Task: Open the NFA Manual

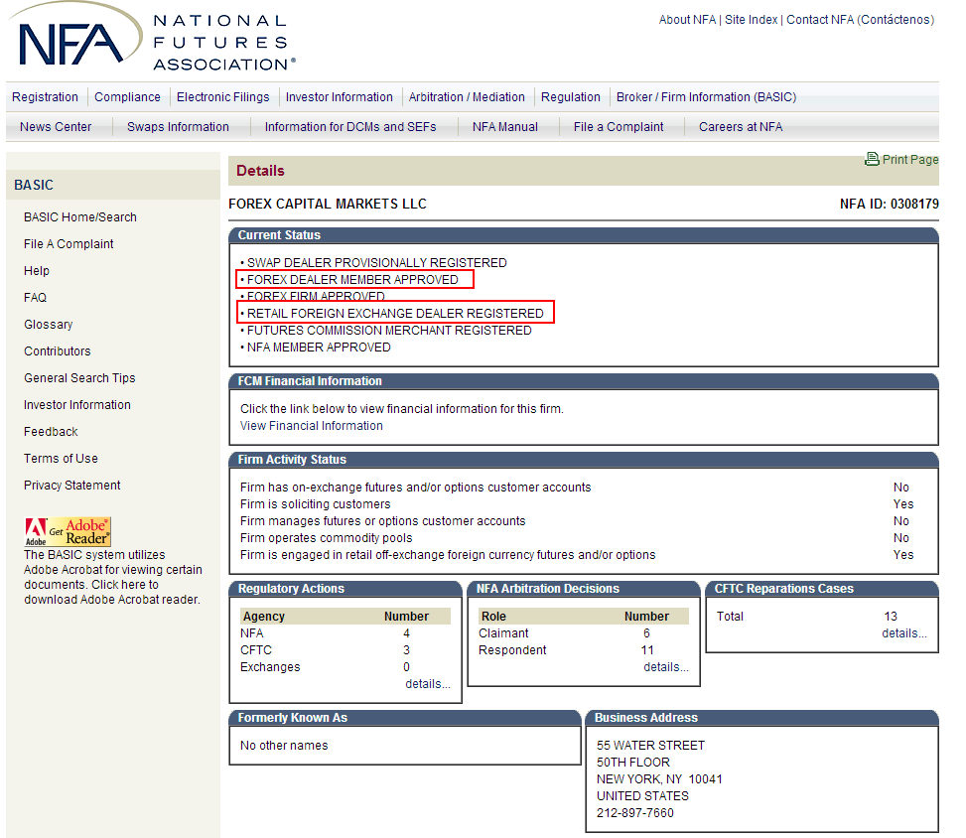Action: pos(505,127)
